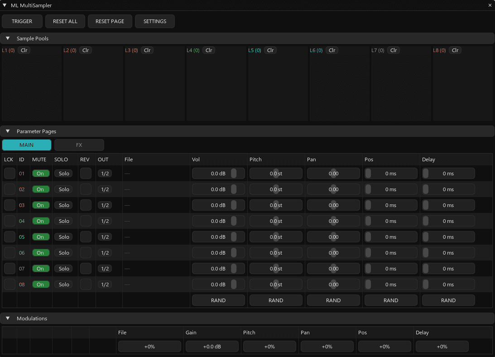Viewport: 495px width, 357px height.
Task: Randomize the Pitch column
Action: (x=276, y=300)
